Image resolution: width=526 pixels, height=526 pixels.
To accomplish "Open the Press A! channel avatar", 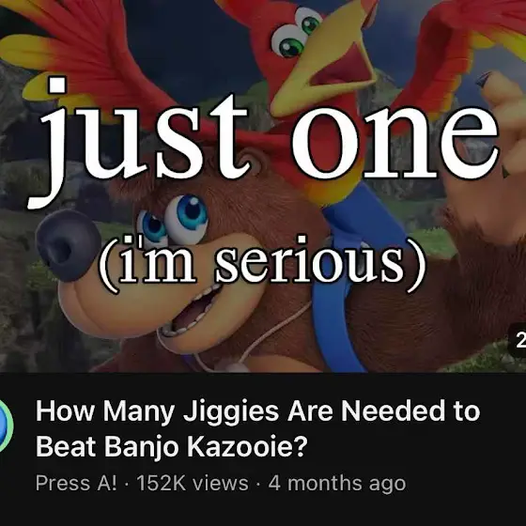I will tap(5, 425).
